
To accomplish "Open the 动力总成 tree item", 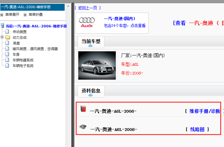I will 20,37.
